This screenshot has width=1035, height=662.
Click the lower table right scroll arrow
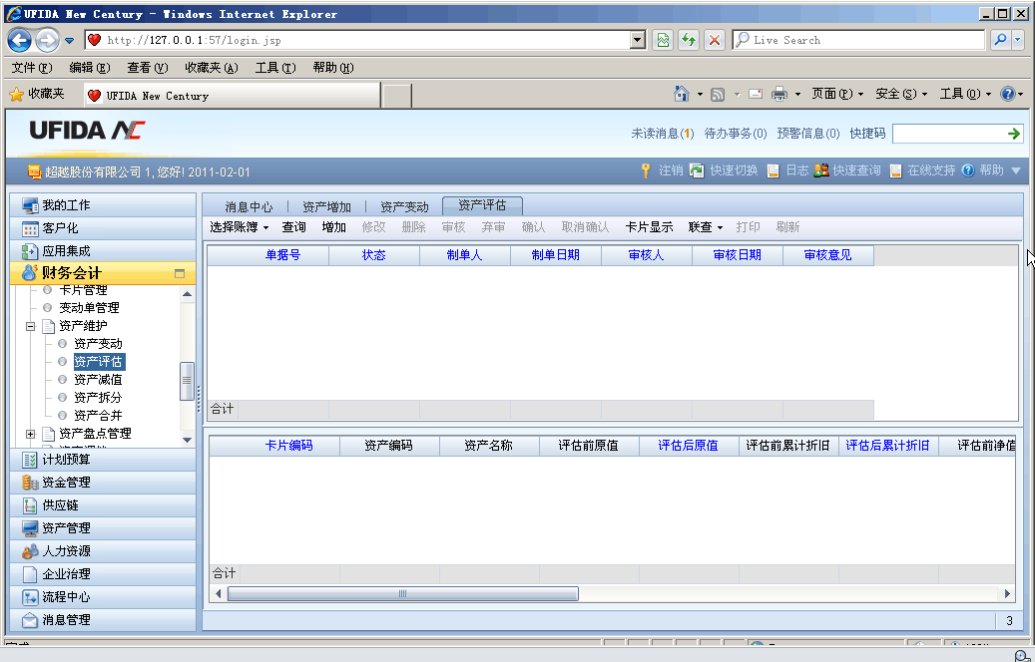1007,594
